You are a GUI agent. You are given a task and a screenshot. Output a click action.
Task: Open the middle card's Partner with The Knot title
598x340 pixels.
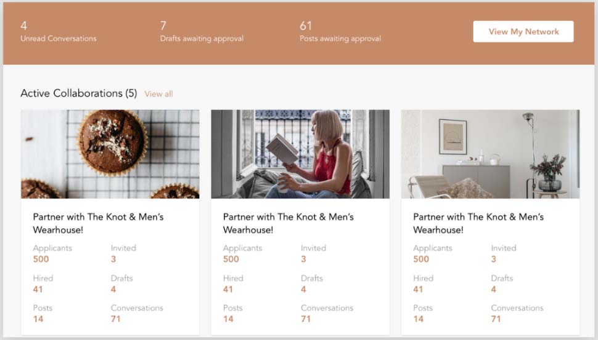[289, 223]
